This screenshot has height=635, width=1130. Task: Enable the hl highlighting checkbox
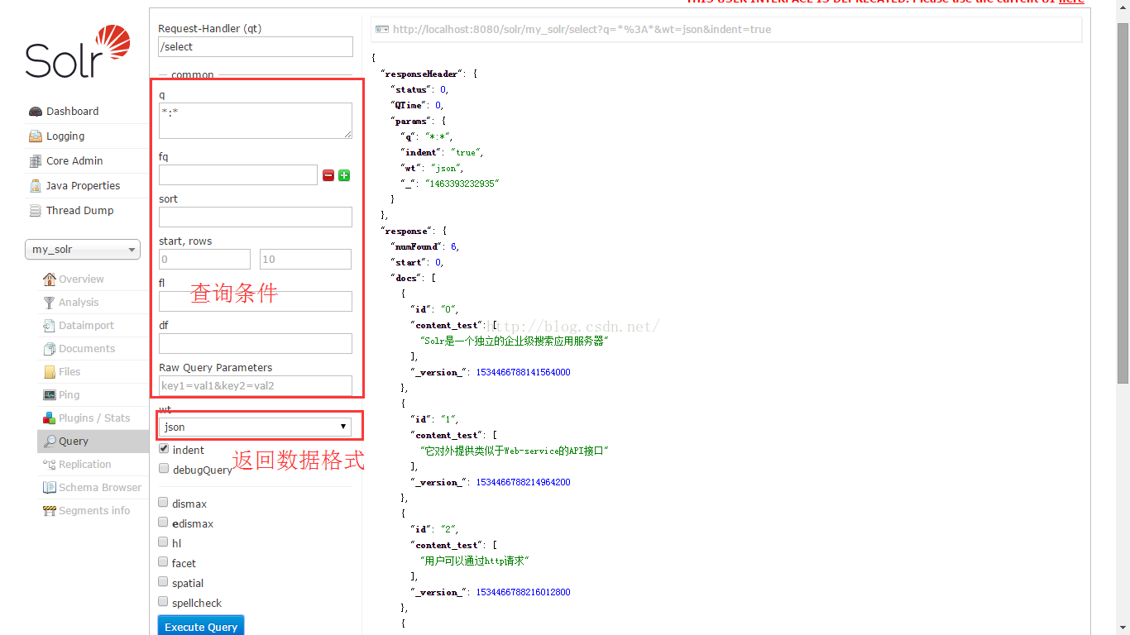click(x=164, y=542)
